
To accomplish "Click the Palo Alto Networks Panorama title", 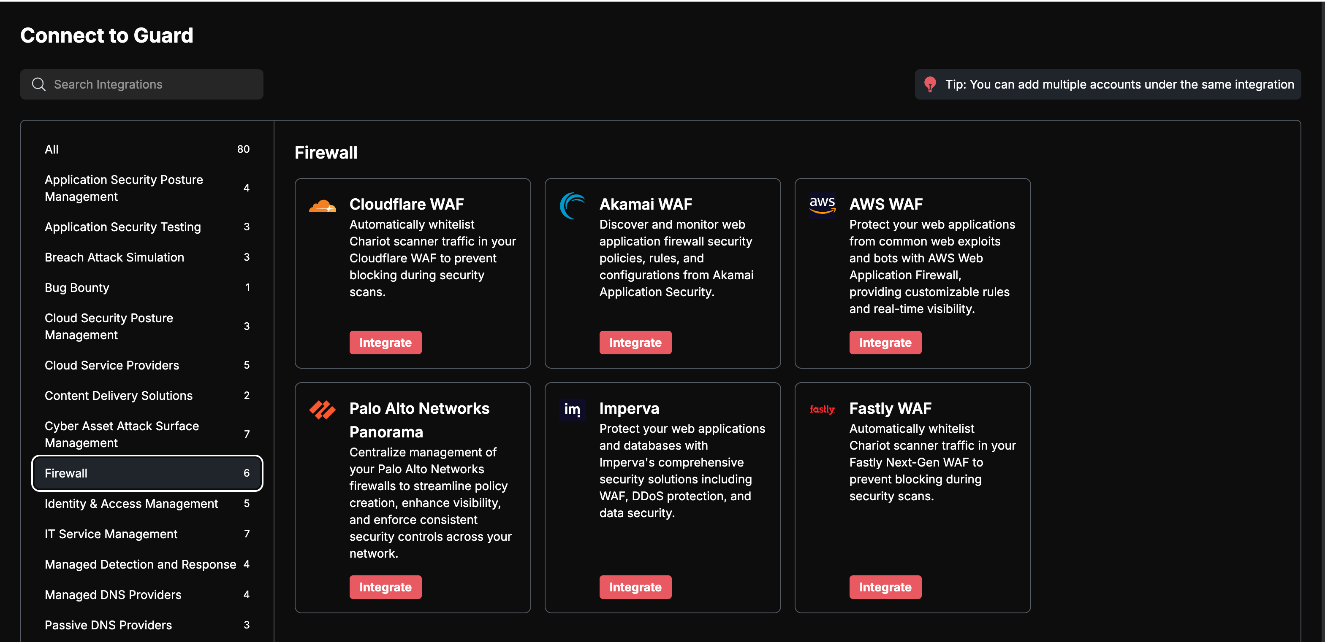I will 419,420.
